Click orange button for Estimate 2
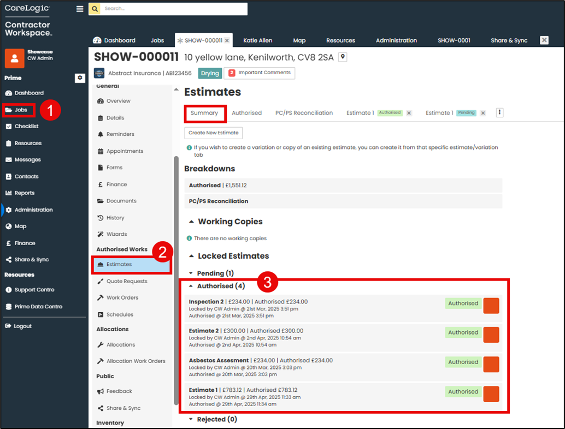 coord(491,335)
